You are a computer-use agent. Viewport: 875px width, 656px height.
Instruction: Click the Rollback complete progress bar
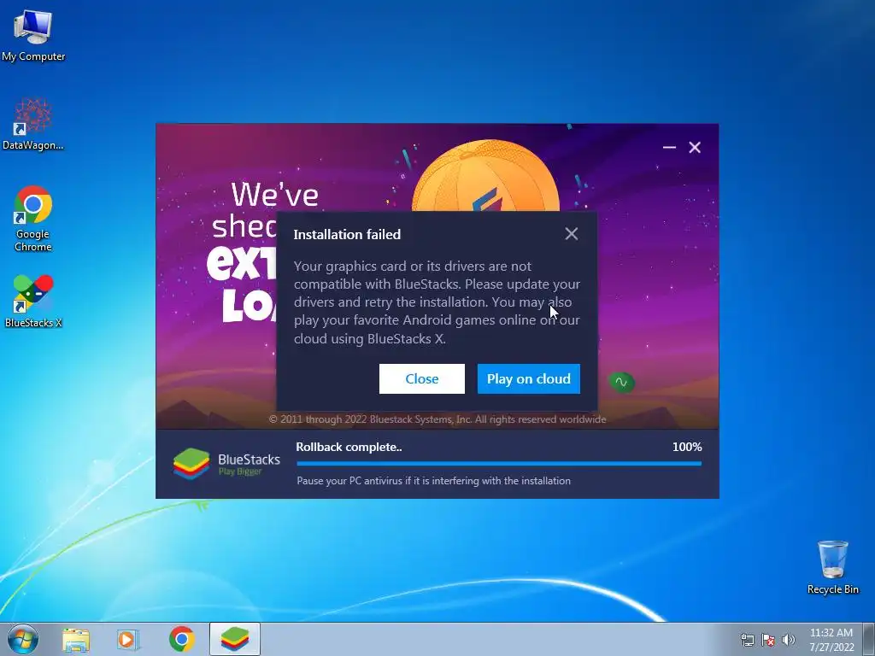(x=499, y=464)
